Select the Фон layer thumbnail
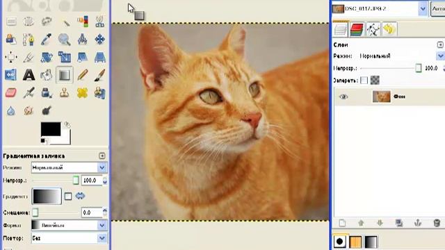445x250 pixels. pos(381,97)
